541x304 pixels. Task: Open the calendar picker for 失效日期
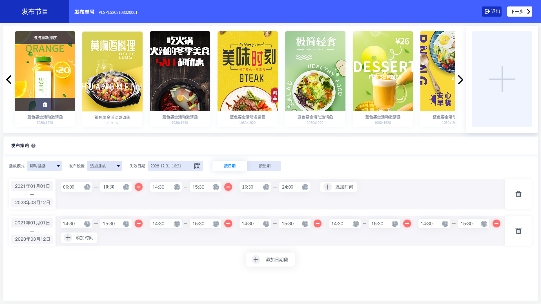197,166
